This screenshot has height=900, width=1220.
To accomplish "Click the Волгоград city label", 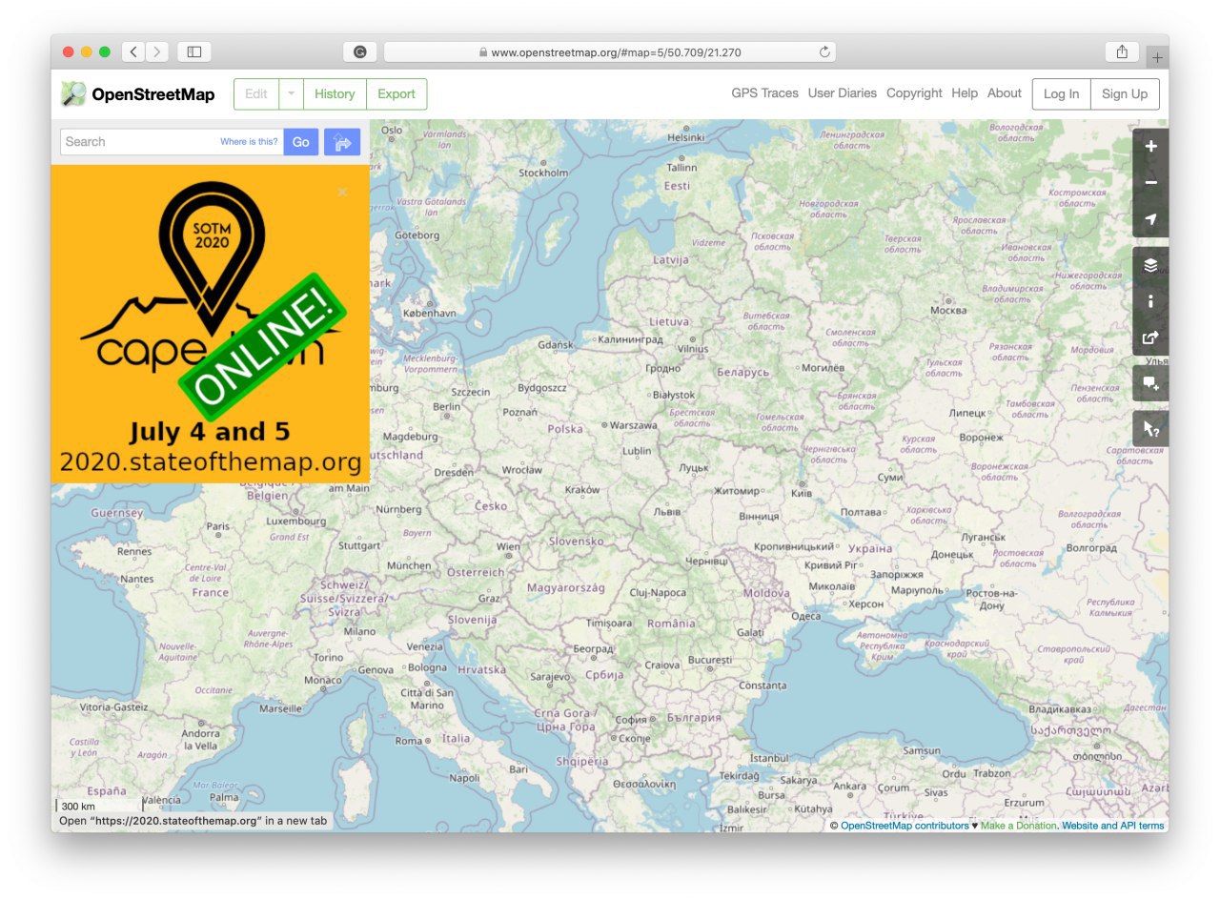I will click(x=1090, y=548).
